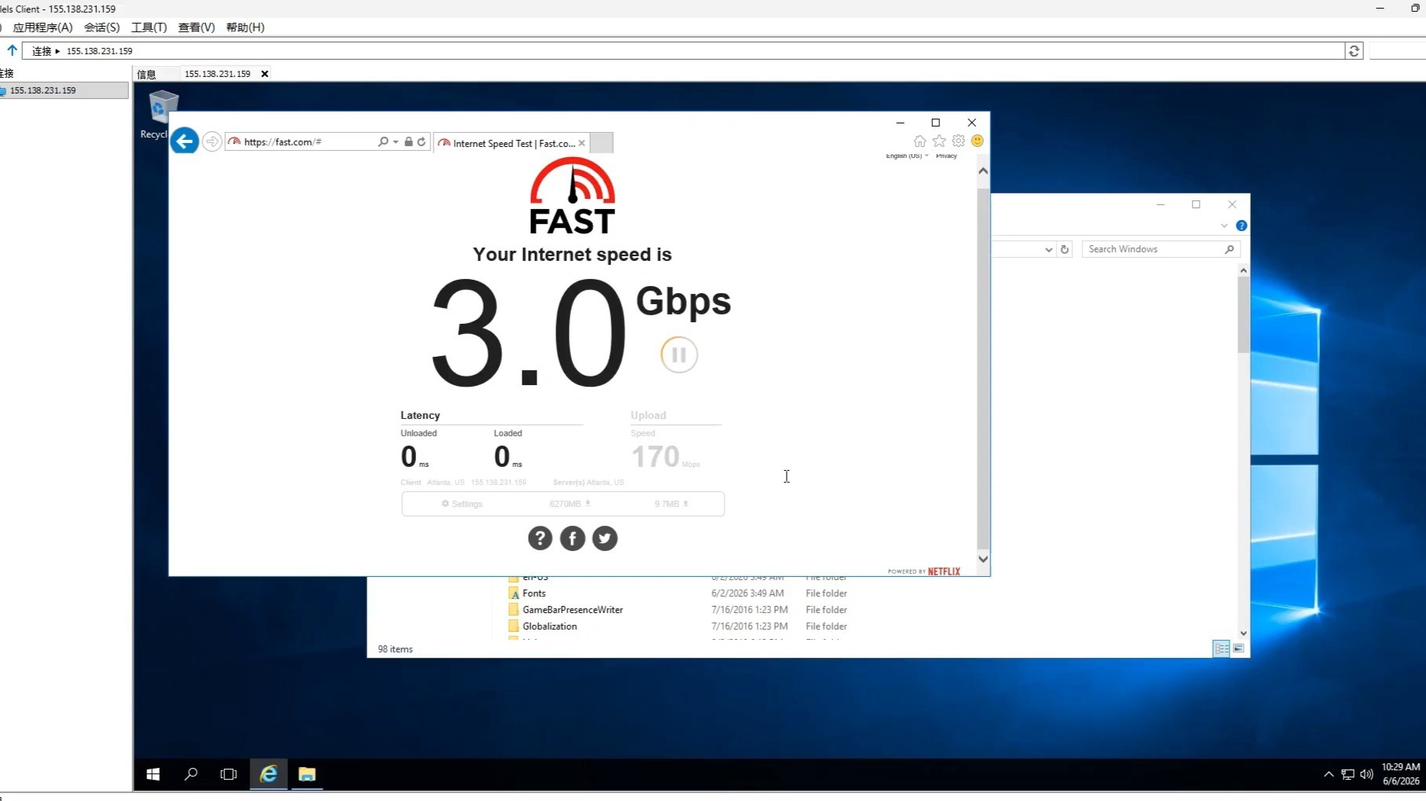
Task: Open the 工具(T) menu
Action: (149, 28)
